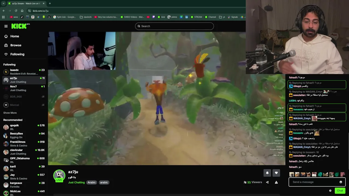The height and width of the screenshot is (196, 349).
Task: Click az7ju streamer avatar with LIVE badge
Action: click(59, 176)
